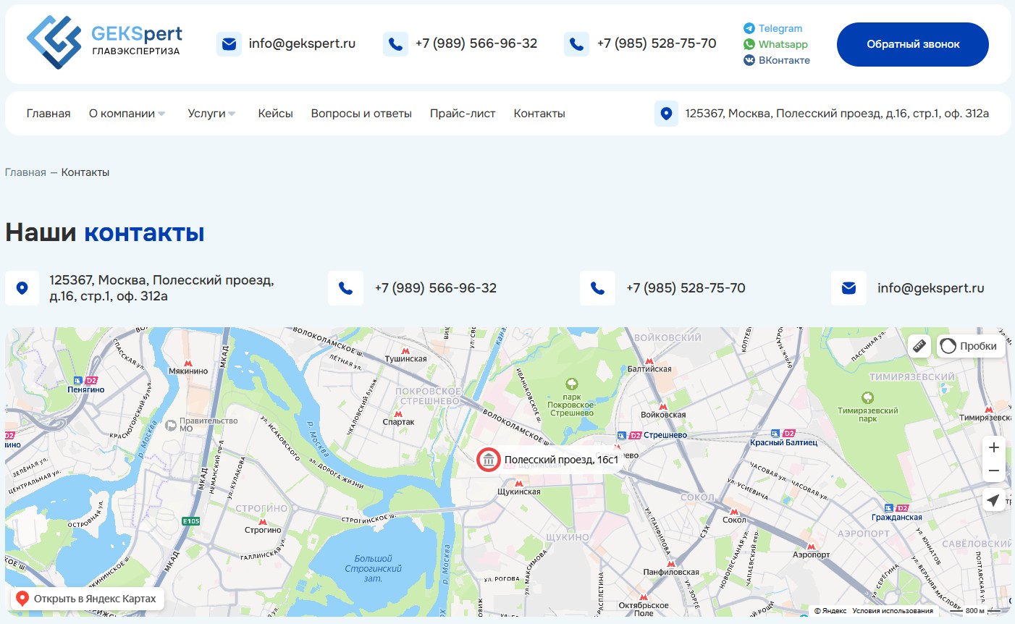This screenshot has width=1015, height=624.
Task: Select the map ruler tool
Action: tap(919, 346)
